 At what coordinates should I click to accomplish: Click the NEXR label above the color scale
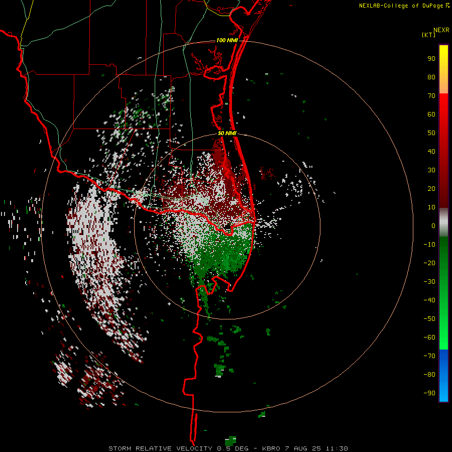[441, 30]
